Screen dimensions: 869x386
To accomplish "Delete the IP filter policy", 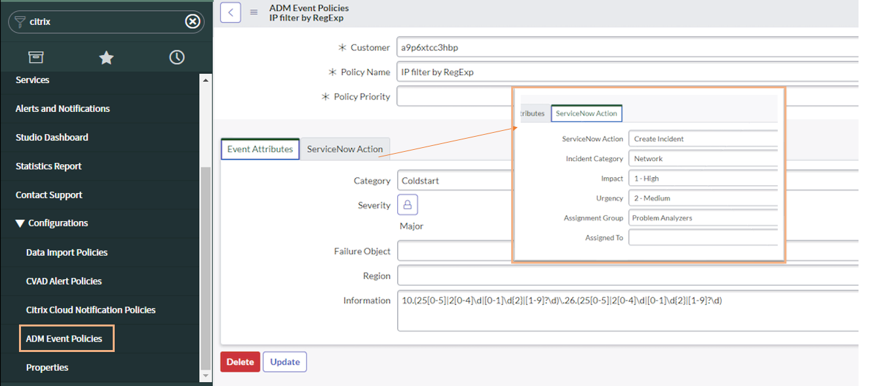I will [x=240, y=362].
